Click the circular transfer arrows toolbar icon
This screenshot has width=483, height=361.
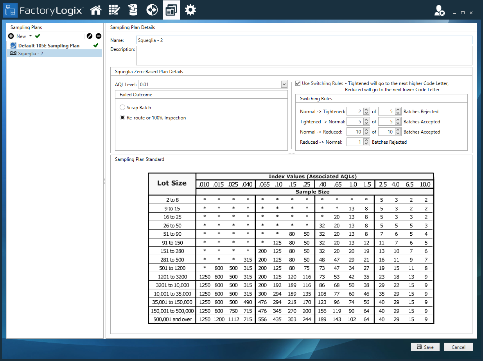point(152,10)
